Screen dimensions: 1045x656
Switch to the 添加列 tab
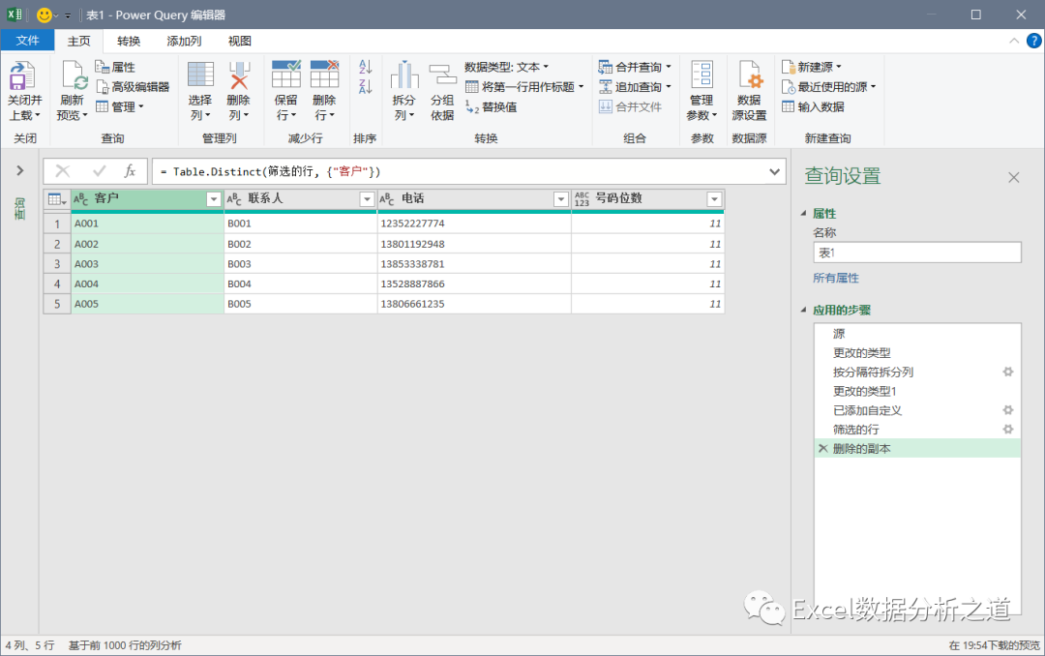[184, 42]
